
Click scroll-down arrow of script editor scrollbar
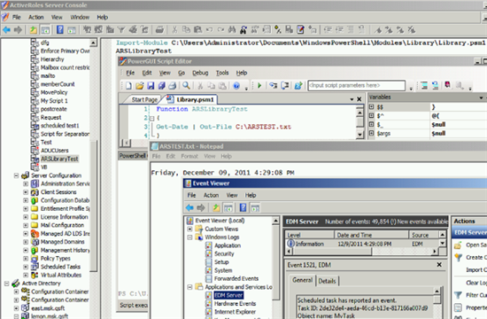click(x=359, y=135)
